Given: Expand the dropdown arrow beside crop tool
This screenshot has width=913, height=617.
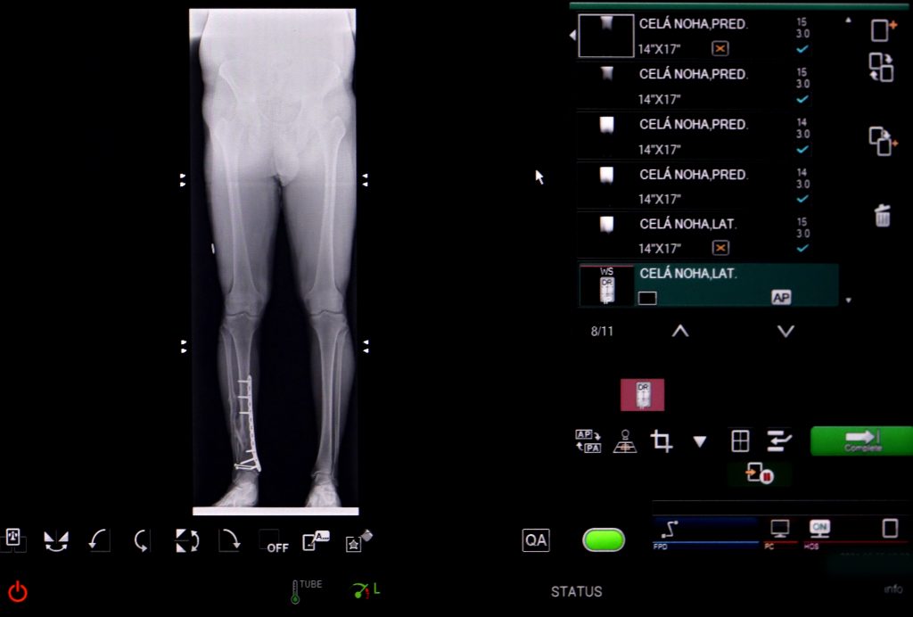Looking at the screenshot, I should coord(700,440).
